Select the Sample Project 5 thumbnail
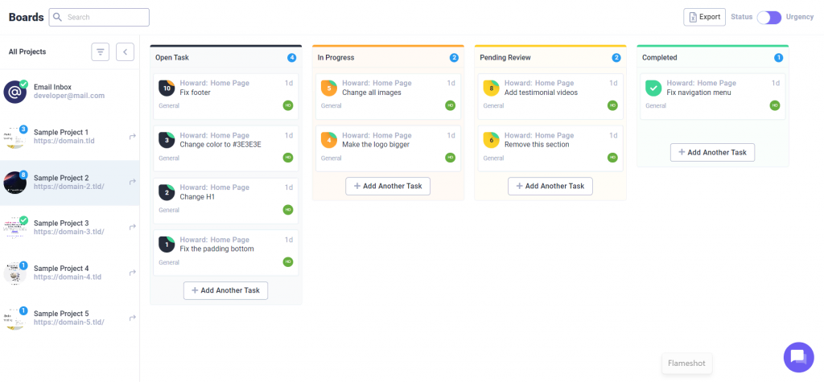Screen dimensions: 824x382 pyautogui.click(x=14, y=318)
